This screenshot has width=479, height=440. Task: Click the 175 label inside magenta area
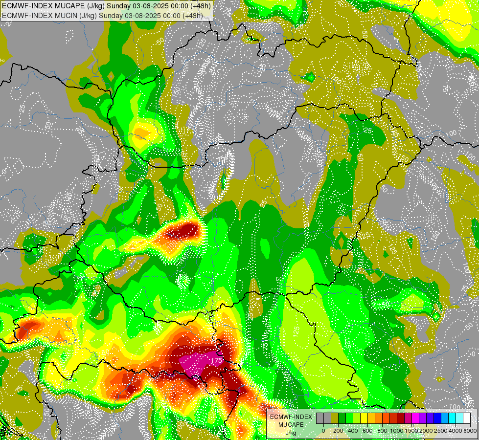(x=217, y=360)
